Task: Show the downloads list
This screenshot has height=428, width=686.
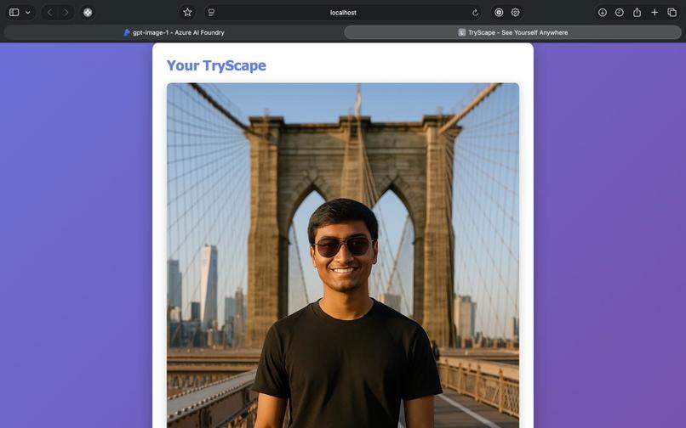Action: [x=603, y=12]
